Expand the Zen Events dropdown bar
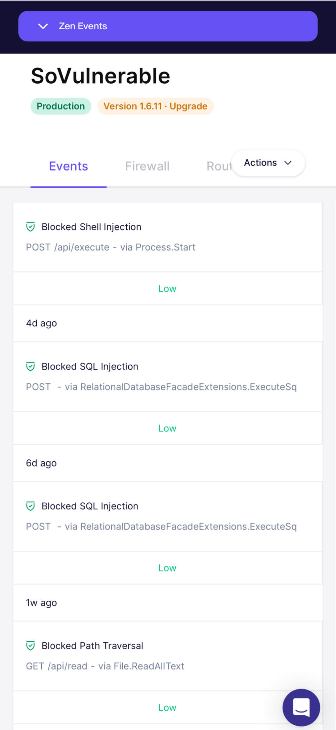 tap(168, 26)
